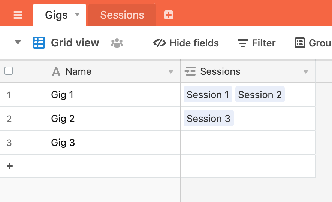Click the Hide fields eye-slash icon
332x202 pixels.
point(159,43)
